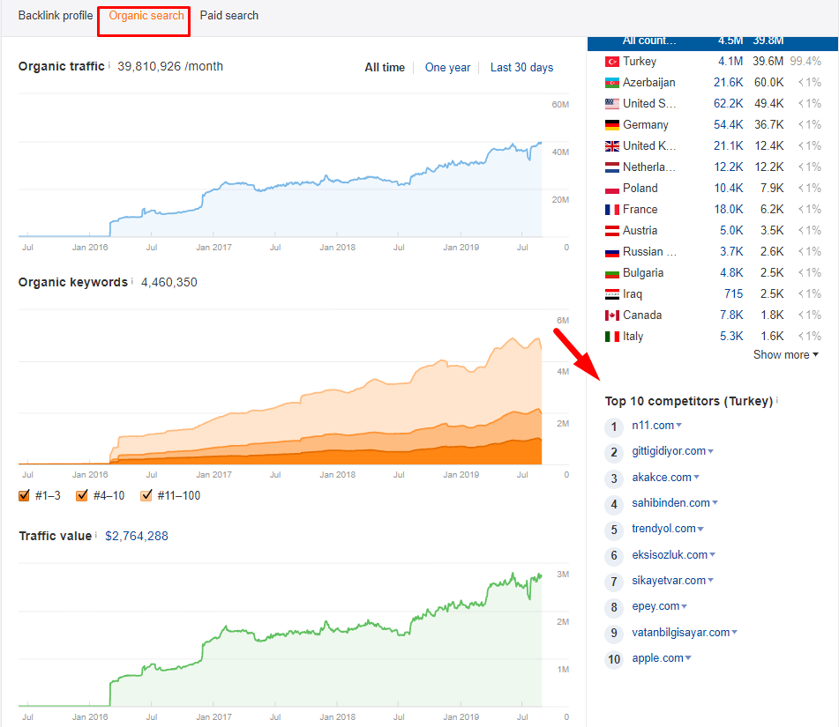Select the All time range
This screenshot has width=839, height=727.
click(x=385, y=67)
